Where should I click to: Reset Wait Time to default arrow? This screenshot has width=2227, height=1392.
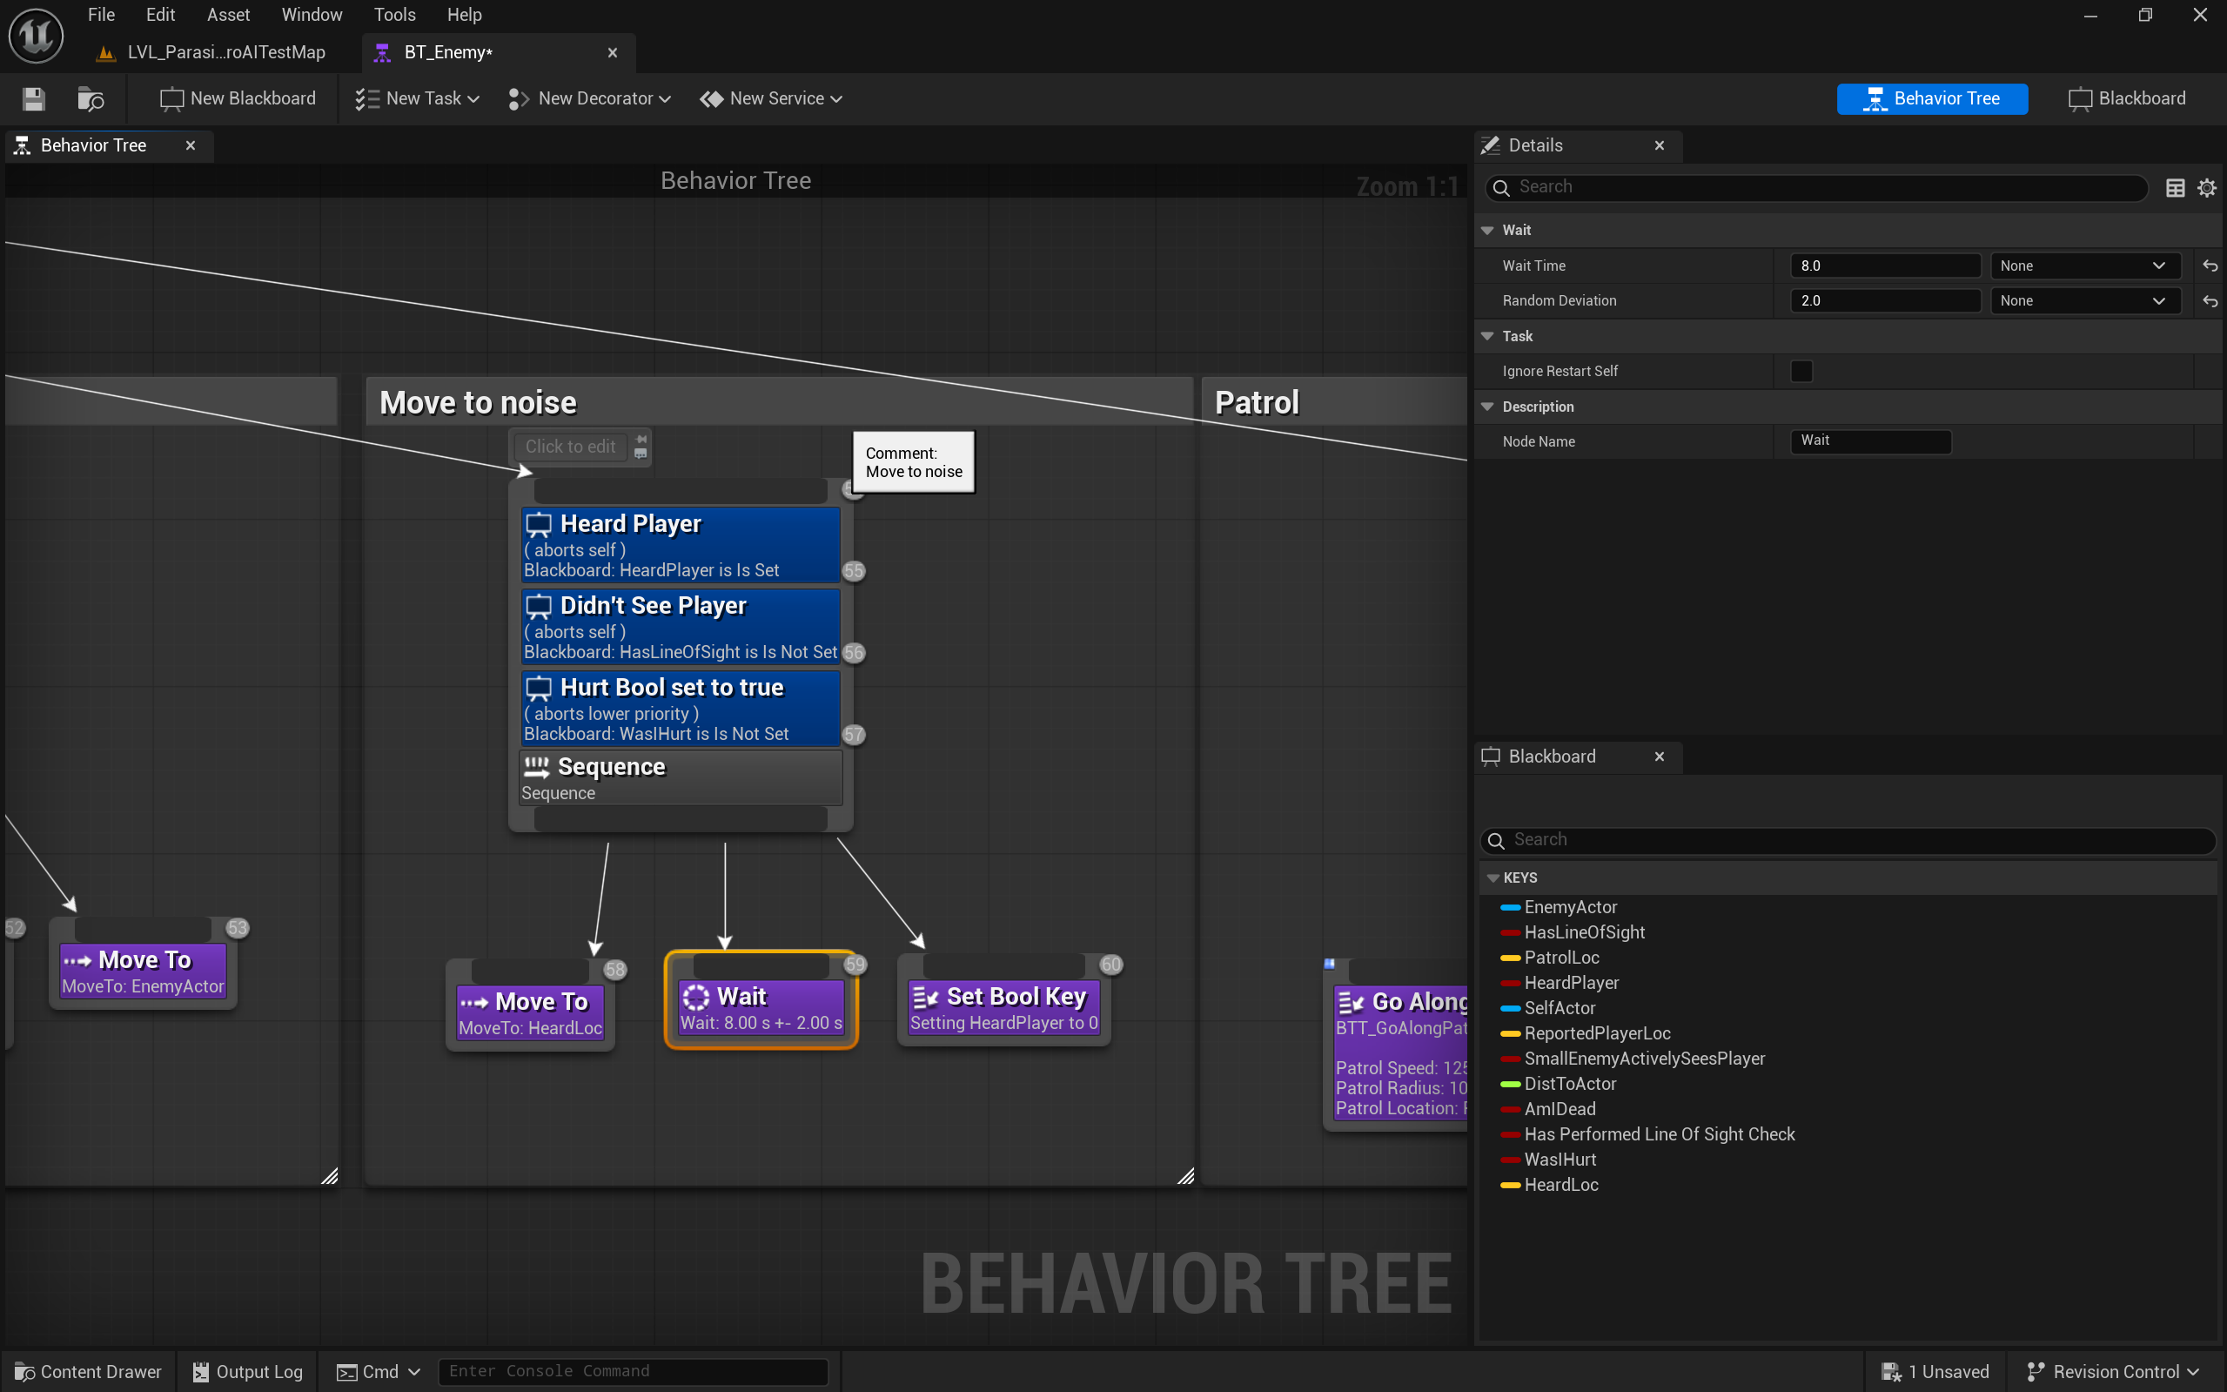[x=2210, y=266]
